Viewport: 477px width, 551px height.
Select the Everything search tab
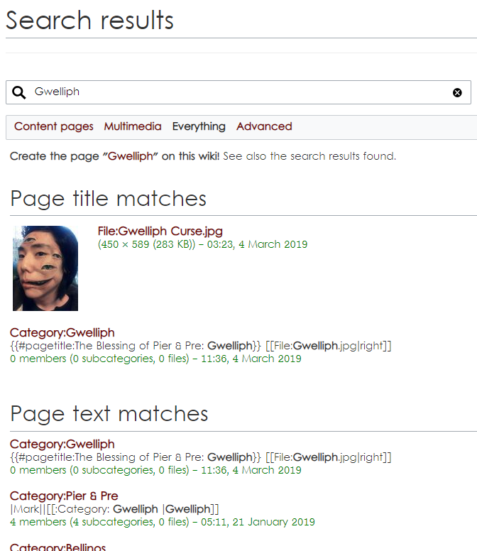tap(199, 126)
